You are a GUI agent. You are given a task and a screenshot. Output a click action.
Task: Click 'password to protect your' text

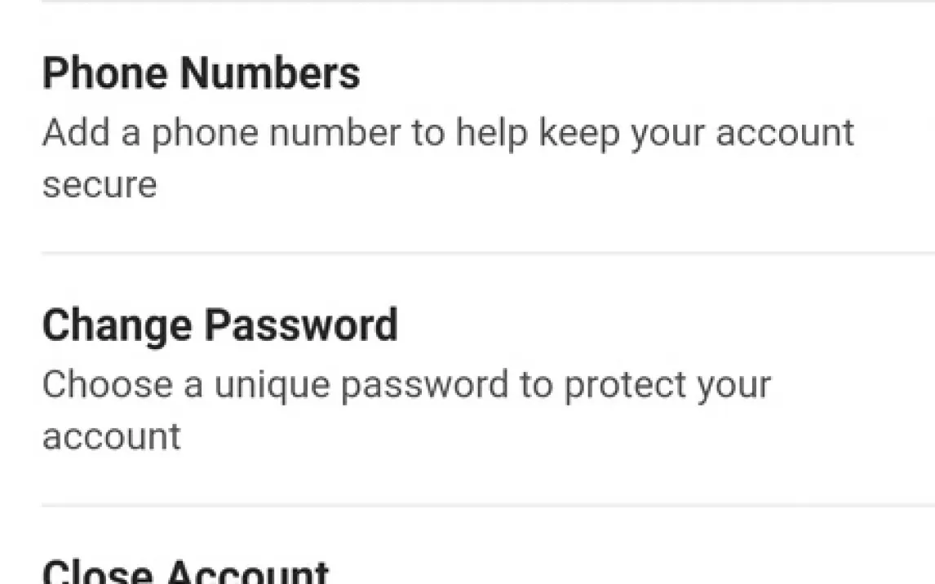[x=555, y=385]
